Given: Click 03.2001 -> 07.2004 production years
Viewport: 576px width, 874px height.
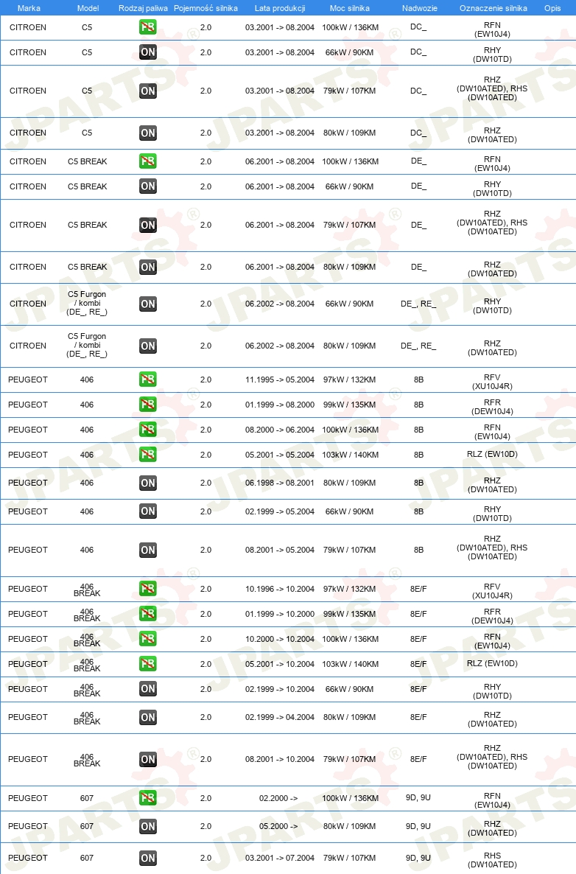Looking at the screenshot, I should tap(280, 859).
